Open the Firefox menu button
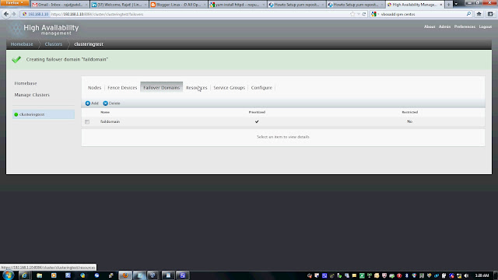Screen dimensions: 498x280 tap(15, 3)
